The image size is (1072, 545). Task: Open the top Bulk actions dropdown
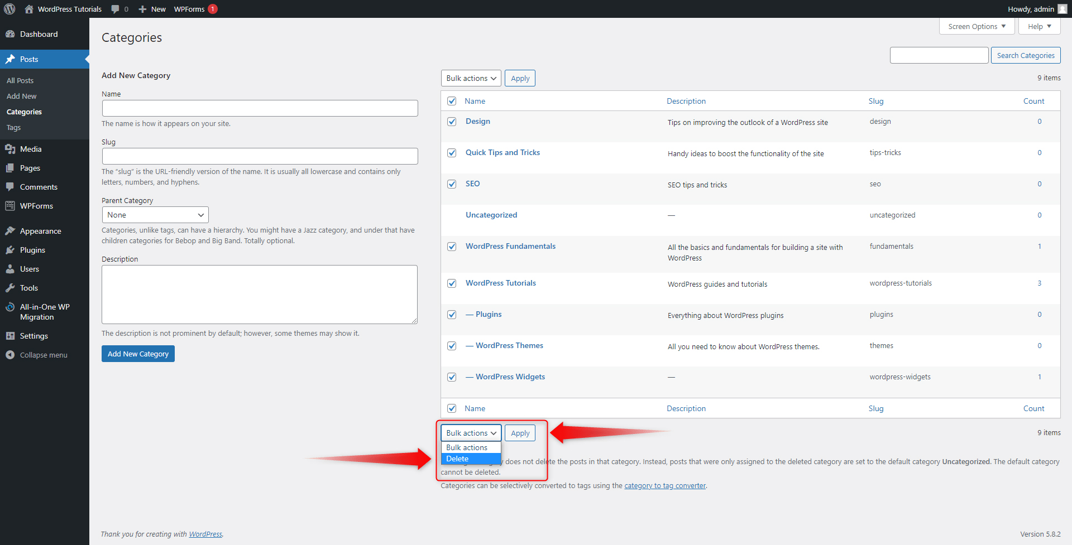471,78
